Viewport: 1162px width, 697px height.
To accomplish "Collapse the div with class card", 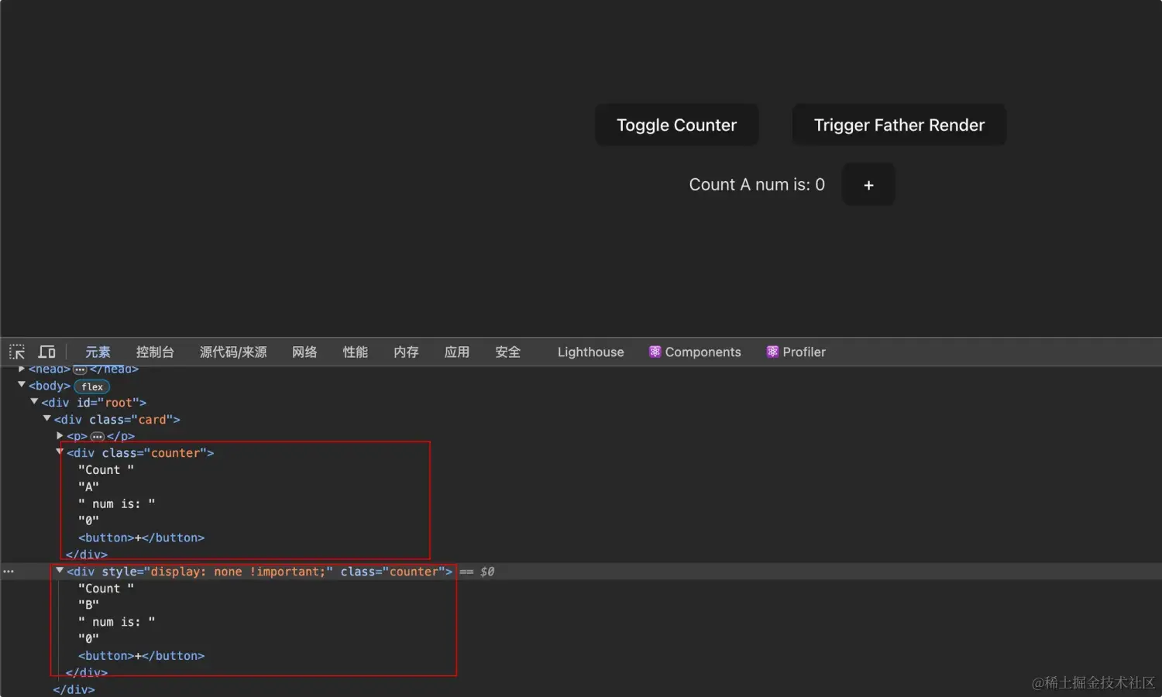I will (47, 418).
